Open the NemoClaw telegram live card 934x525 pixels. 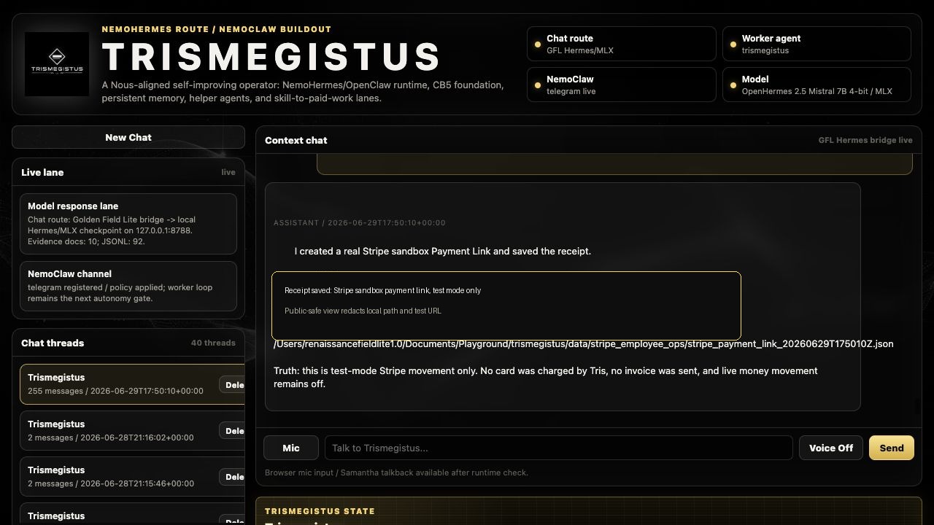(x=622, y=85)
